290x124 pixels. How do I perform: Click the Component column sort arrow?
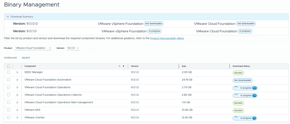119,66
